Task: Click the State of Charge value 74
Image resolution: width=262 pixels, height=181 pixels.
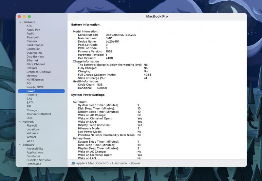Action: [145, 78]
